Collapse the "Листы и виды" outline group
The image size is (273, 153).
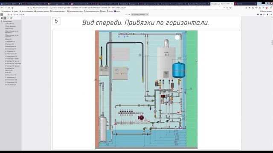coord(2,21)
